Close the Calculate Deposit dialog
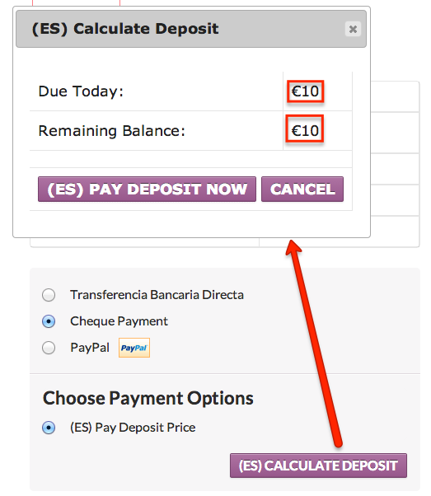 tap(353, 29)
